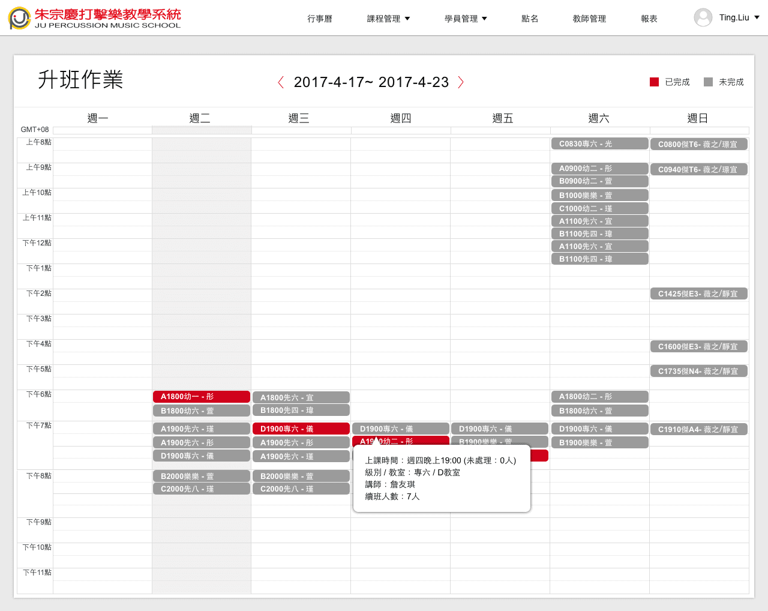The width and height of the screenshot is (768, 611).
Task: Select Wednesday's A1900先六 - 彤 class
Action: (301, 442)
